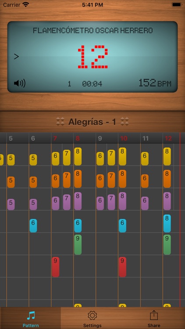
Task: Tap blue 8 block under beat 12
Action: point(167,223)
